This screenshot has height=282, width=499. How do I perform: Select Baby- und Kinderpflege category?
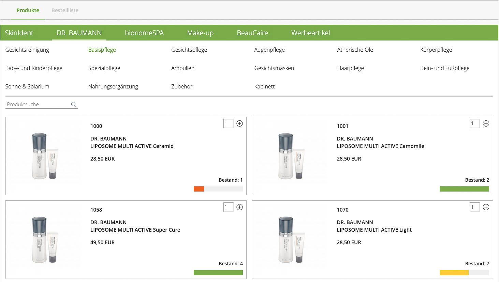point(34,68)
